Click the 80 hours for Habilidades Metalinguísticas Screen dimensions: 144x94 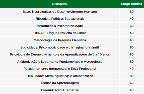tap(132, 76)
